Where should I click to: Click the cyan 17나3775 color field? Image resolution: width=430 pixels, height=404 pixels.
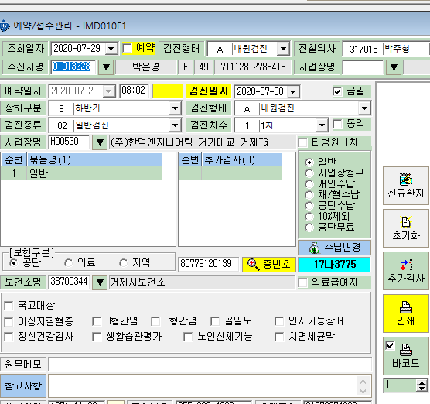click(334, 264)
